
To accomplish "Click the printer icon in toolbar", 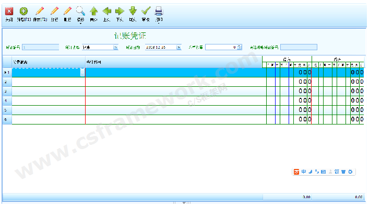I will click(x=159, y=11).
